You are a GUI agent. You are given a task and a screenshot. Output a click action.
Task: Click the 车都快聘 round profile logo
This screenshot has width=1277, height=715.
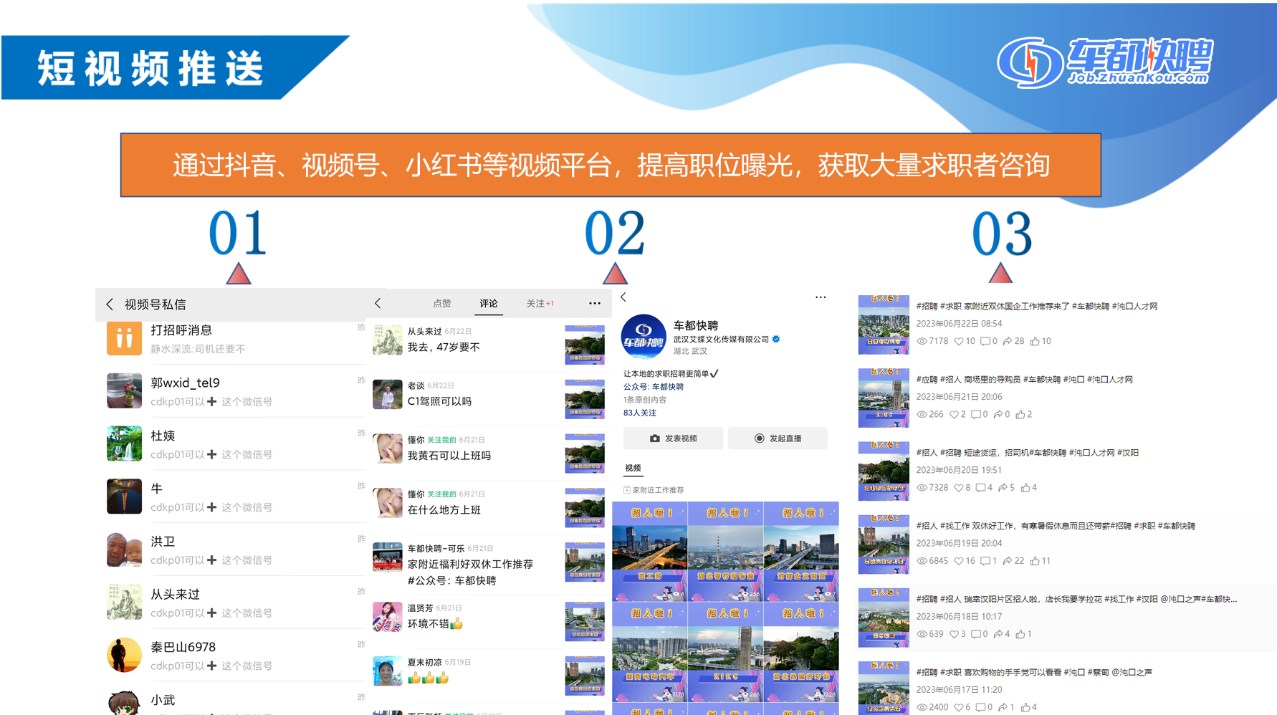point(643,337)
